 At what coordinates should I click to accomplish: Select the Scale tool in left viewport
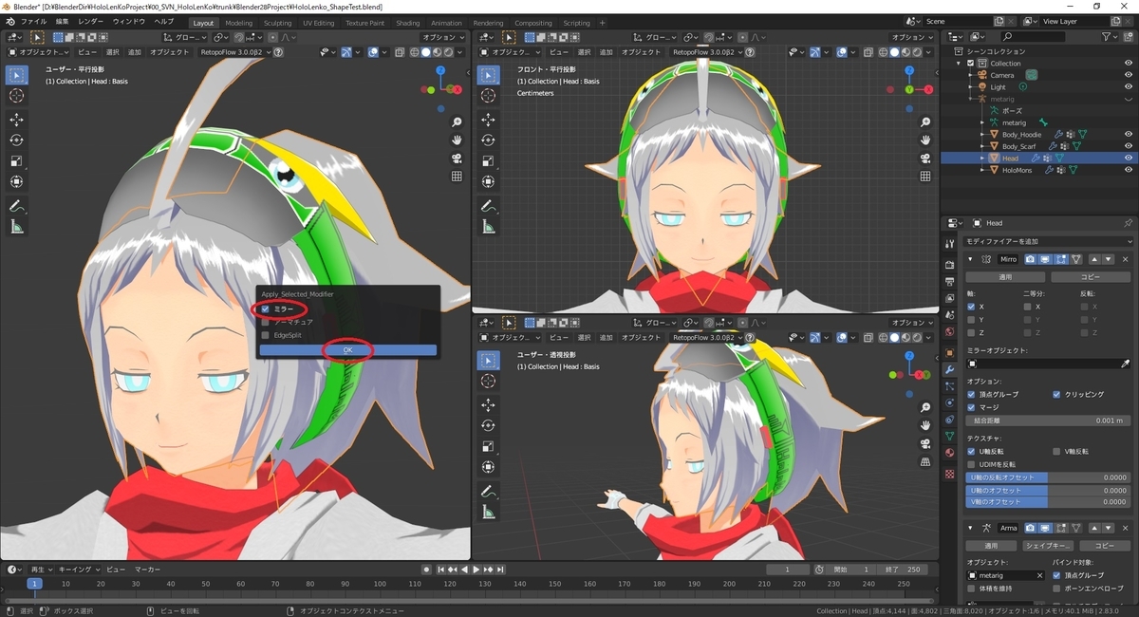tap(16, 160)
